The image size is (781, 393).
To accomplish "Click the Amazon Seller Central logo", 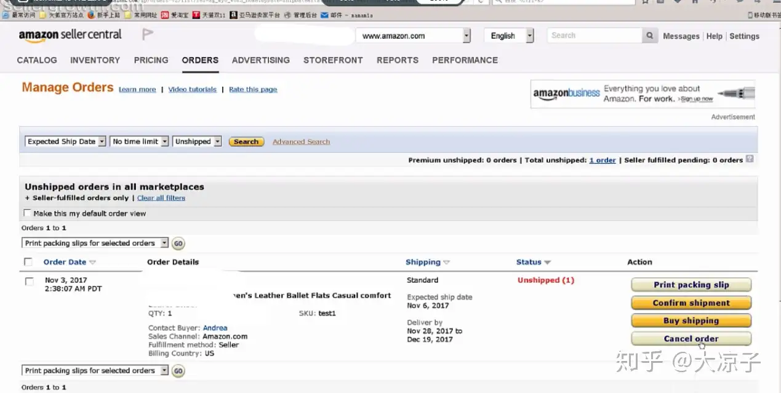I will [x=70, y=36].
